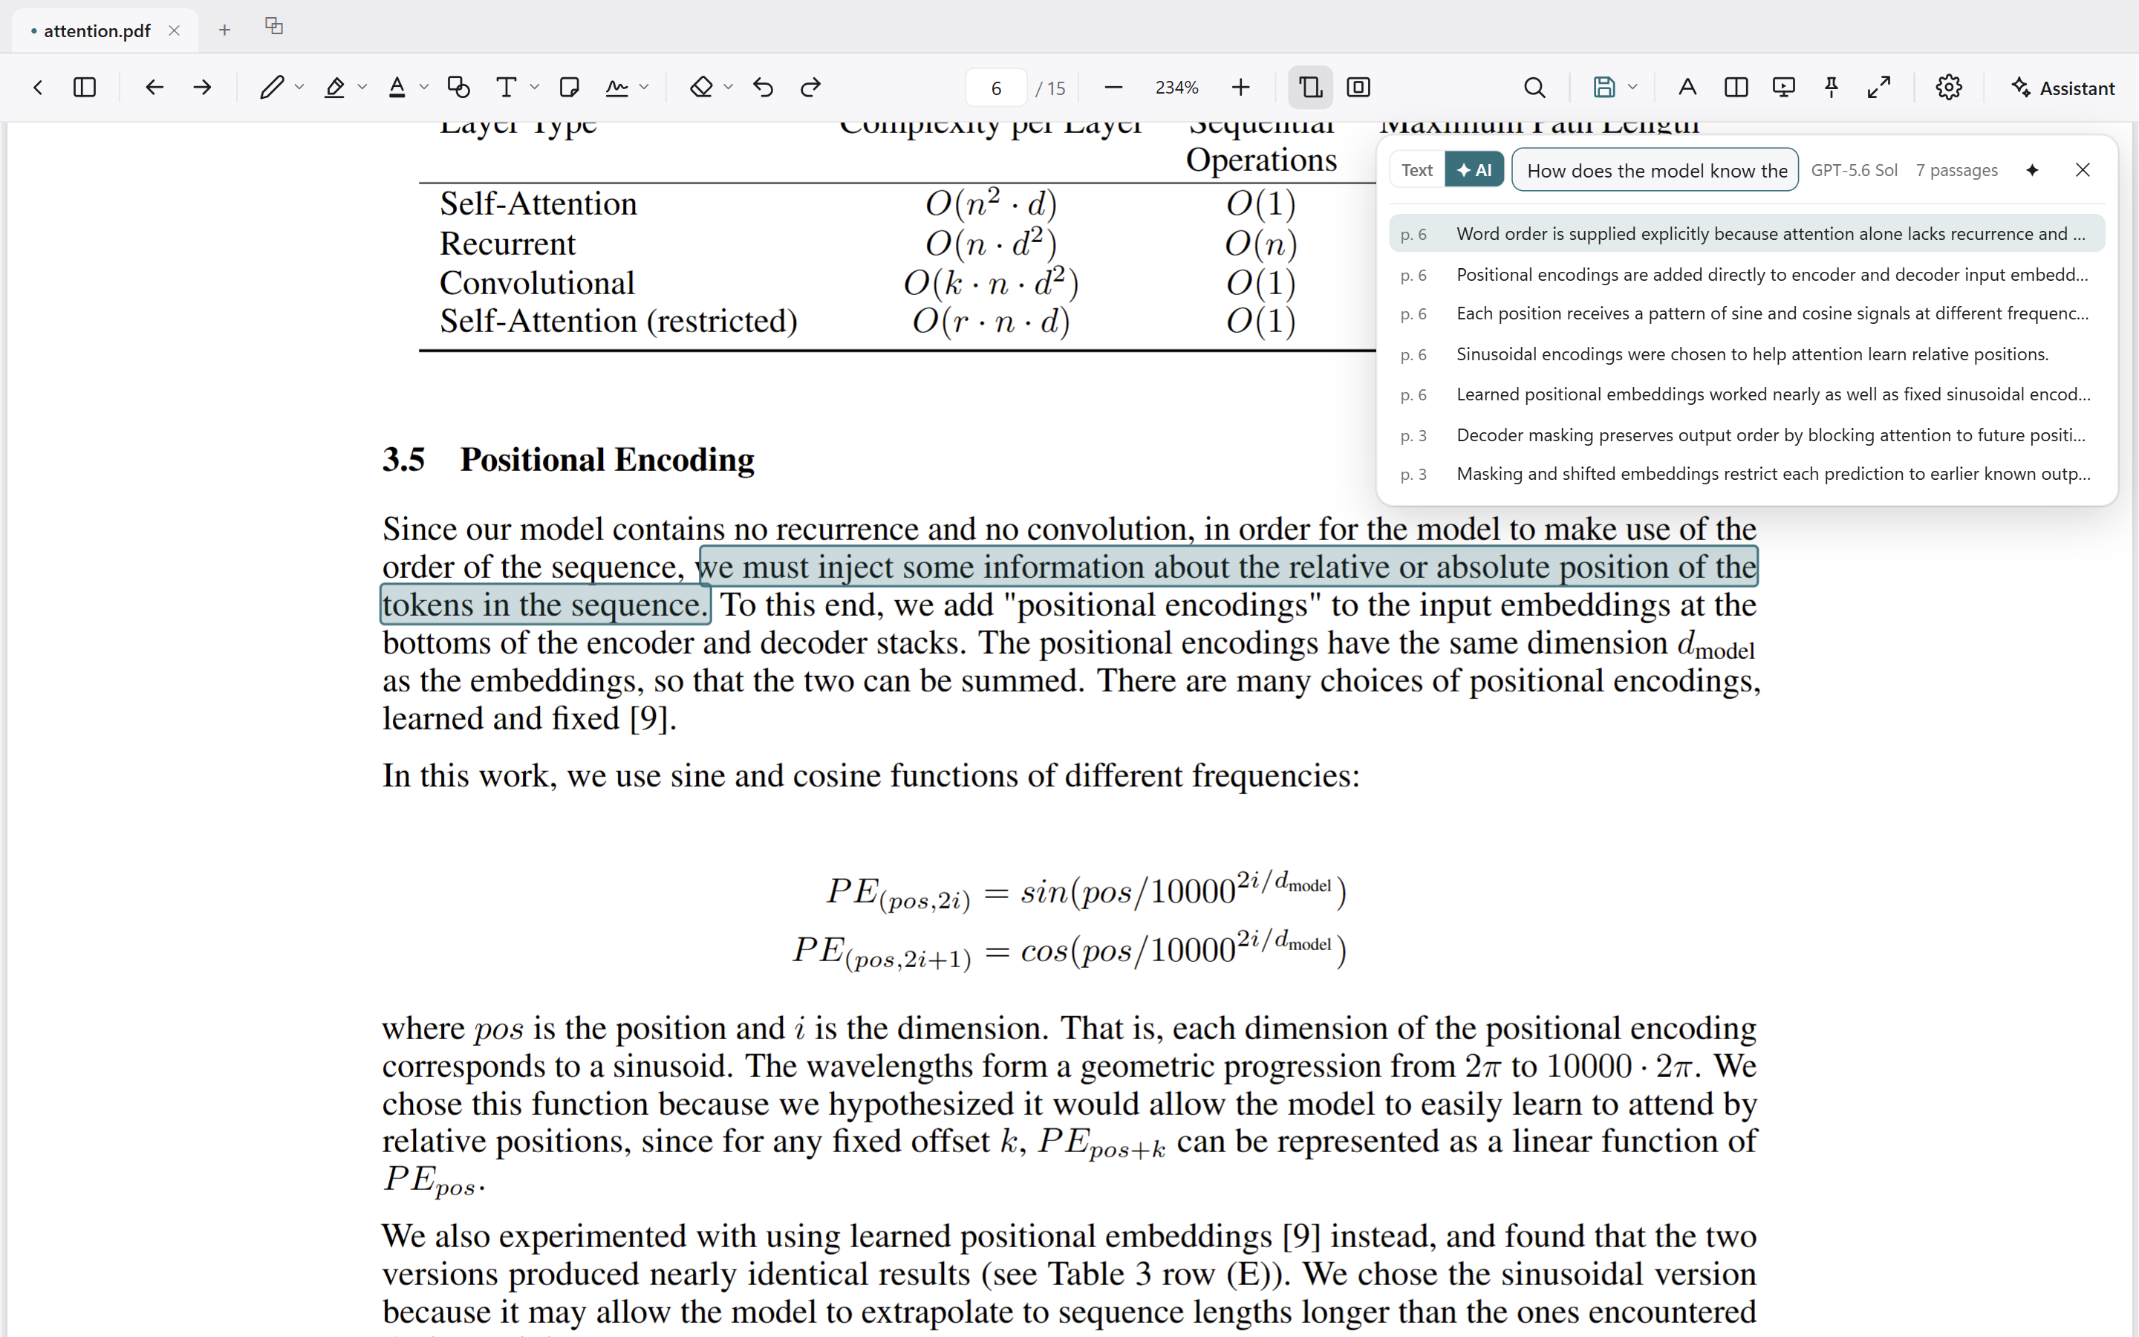Screen dimensions: 2139x1337
Task: Enter full screen mode
Action: (1879, 88)
